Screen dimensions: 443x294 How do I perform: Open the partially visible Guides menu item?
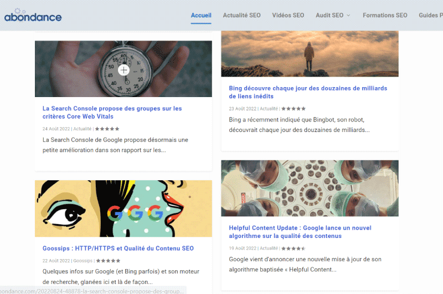[x=431, y=16]
